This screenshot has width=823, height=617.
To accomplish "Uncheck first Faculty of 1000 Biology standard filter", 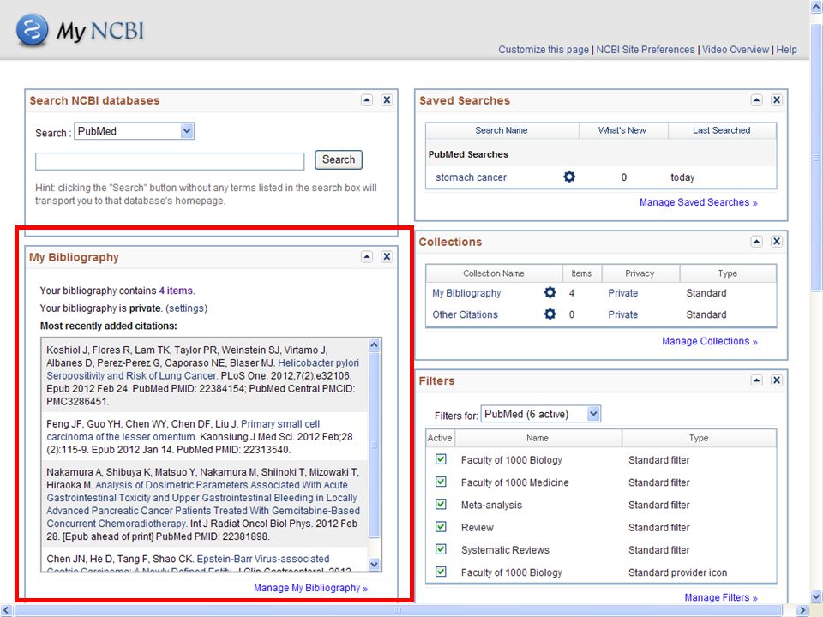I will [441, 459].
